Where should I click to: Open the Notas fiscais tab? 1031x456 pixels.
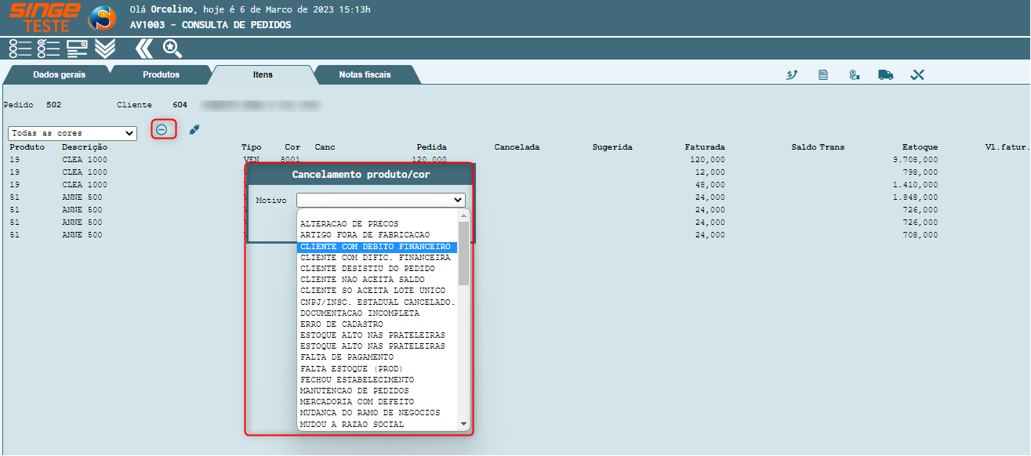click(x=365, y=74)
